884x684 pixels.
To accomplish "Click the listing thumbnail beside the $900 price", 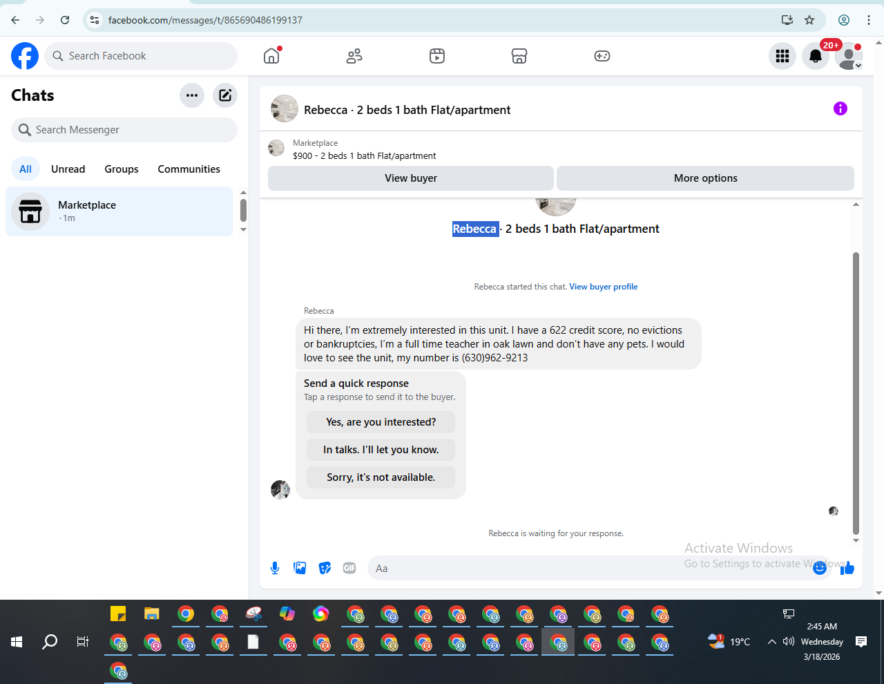I will (276, 148).
